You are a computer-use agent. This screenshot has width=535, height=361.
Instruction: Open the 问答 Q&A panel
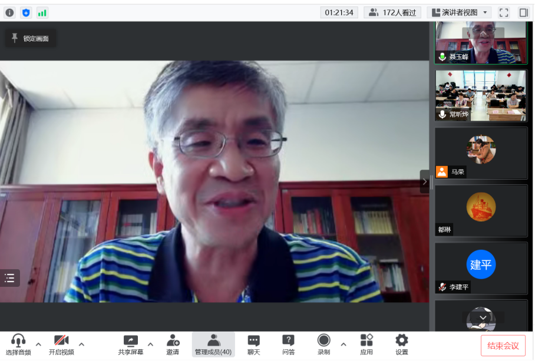point(288,345)
